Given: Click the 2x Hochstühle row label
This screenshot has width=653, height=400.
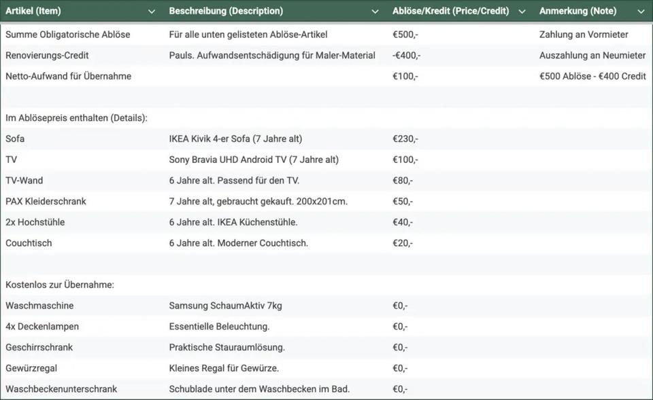Looking at the screenshot, I should pyautogui.click(x=35, y=223).
